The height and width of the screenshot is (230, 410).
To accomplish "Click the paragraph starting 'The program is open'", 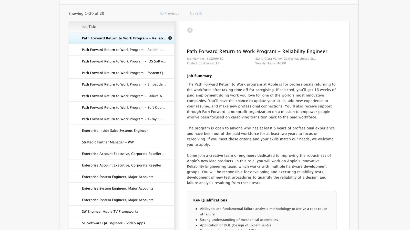I will coord(261,136).
